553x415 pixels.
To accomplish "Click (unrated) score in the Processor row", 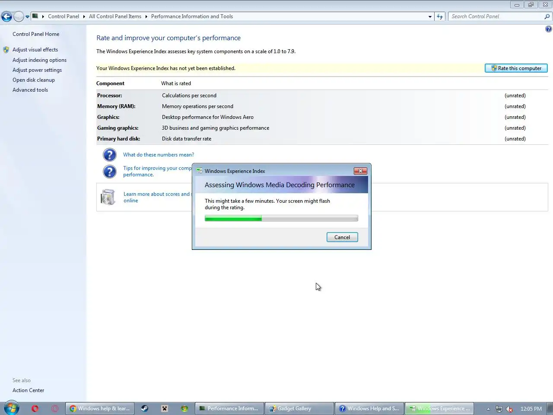I will pos(515,96).
